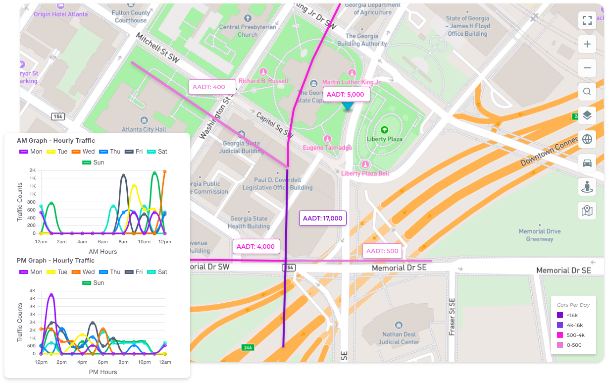Image resolution: width=607 pixels, height=384 pixels.
Task: Select the Atlanta City Hall landmark icon
Action: point(144,120)
